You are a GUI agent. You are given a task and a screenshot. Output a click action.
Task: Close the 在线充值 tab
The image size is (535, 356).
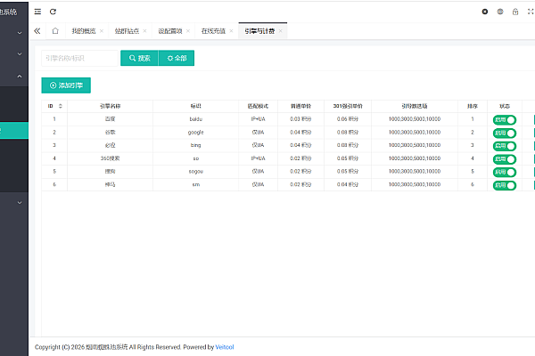point(231,31)
